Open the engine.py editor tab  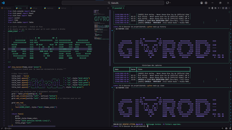coord(49,8)
